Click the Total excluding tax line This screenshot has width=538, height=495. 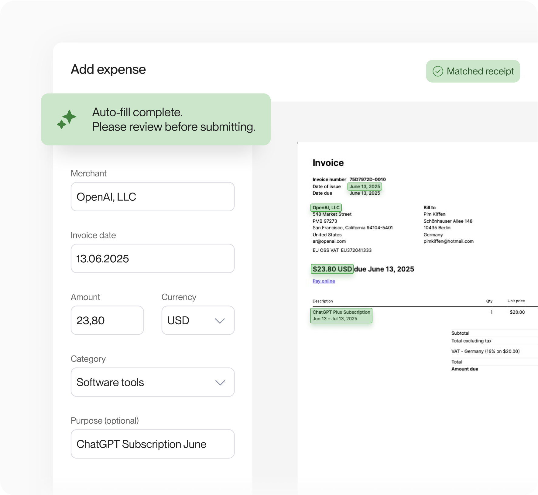(x=471, y=341)
